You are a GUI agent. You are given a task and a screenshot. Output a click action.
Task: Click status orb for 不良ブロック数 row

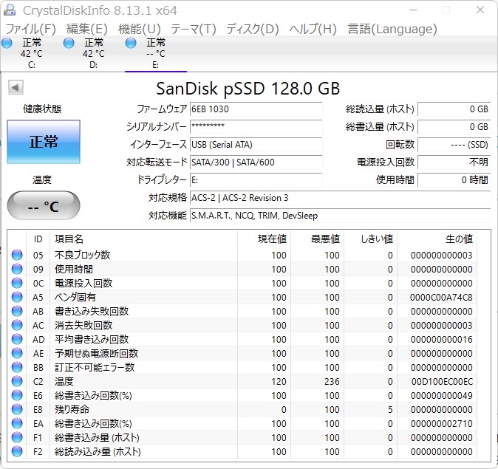pyautogui.click(x=17, y=255)
